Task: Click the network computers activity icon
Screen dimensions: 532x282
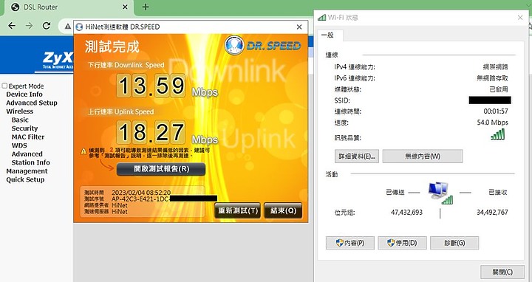Action: (440, 193)
